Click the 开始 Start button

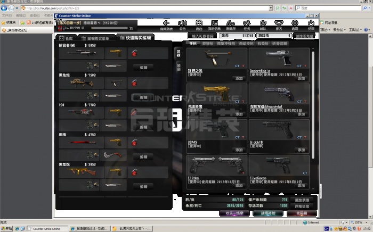[x=6, y=228]
